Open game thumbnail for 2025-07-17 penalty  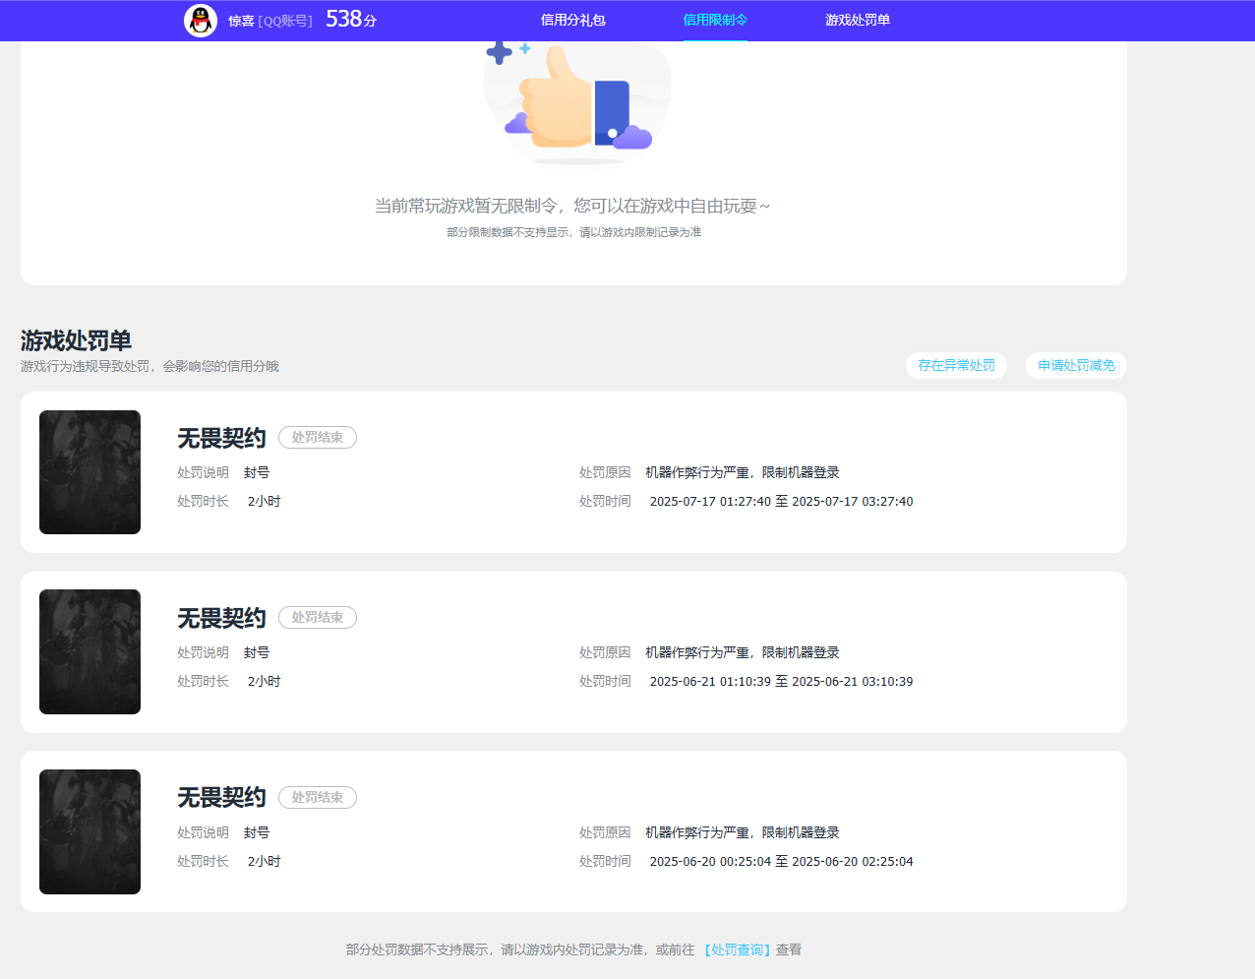coord(90,472)
